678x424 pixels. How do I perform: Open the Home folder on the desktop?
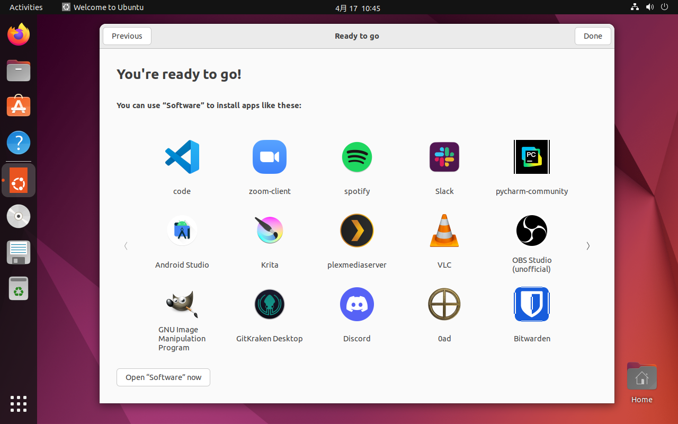[x=641, y=376]
